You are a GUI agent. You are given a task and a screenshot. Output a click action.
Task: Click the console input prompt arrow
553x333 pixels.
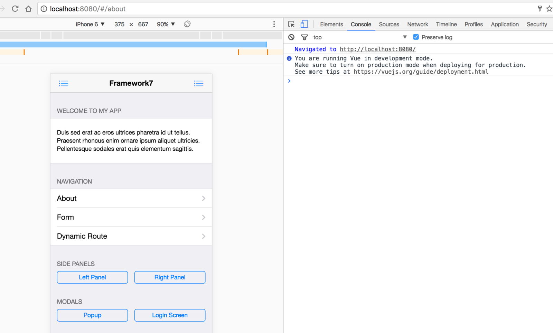(x=289, y=81)
